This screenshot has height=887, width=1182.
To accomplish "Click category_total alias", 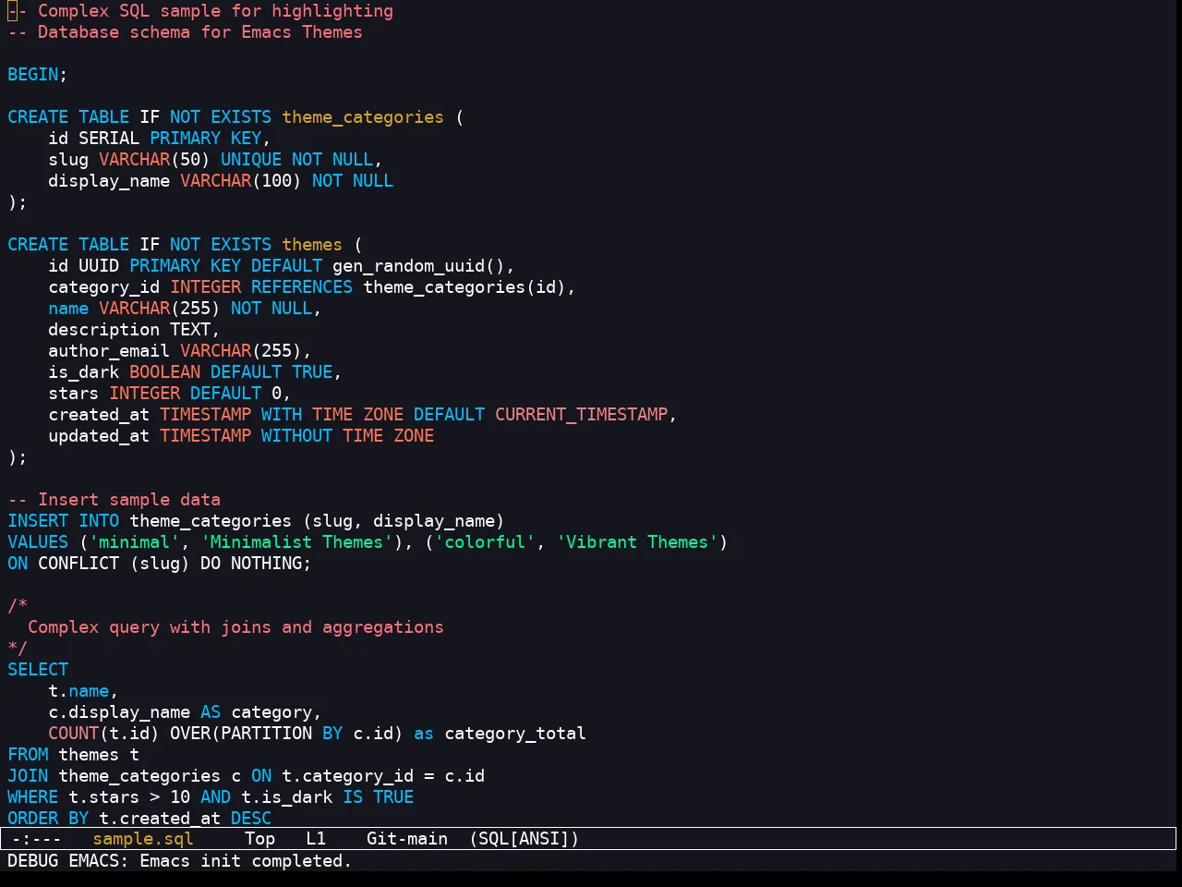I will tap(515, 734).
